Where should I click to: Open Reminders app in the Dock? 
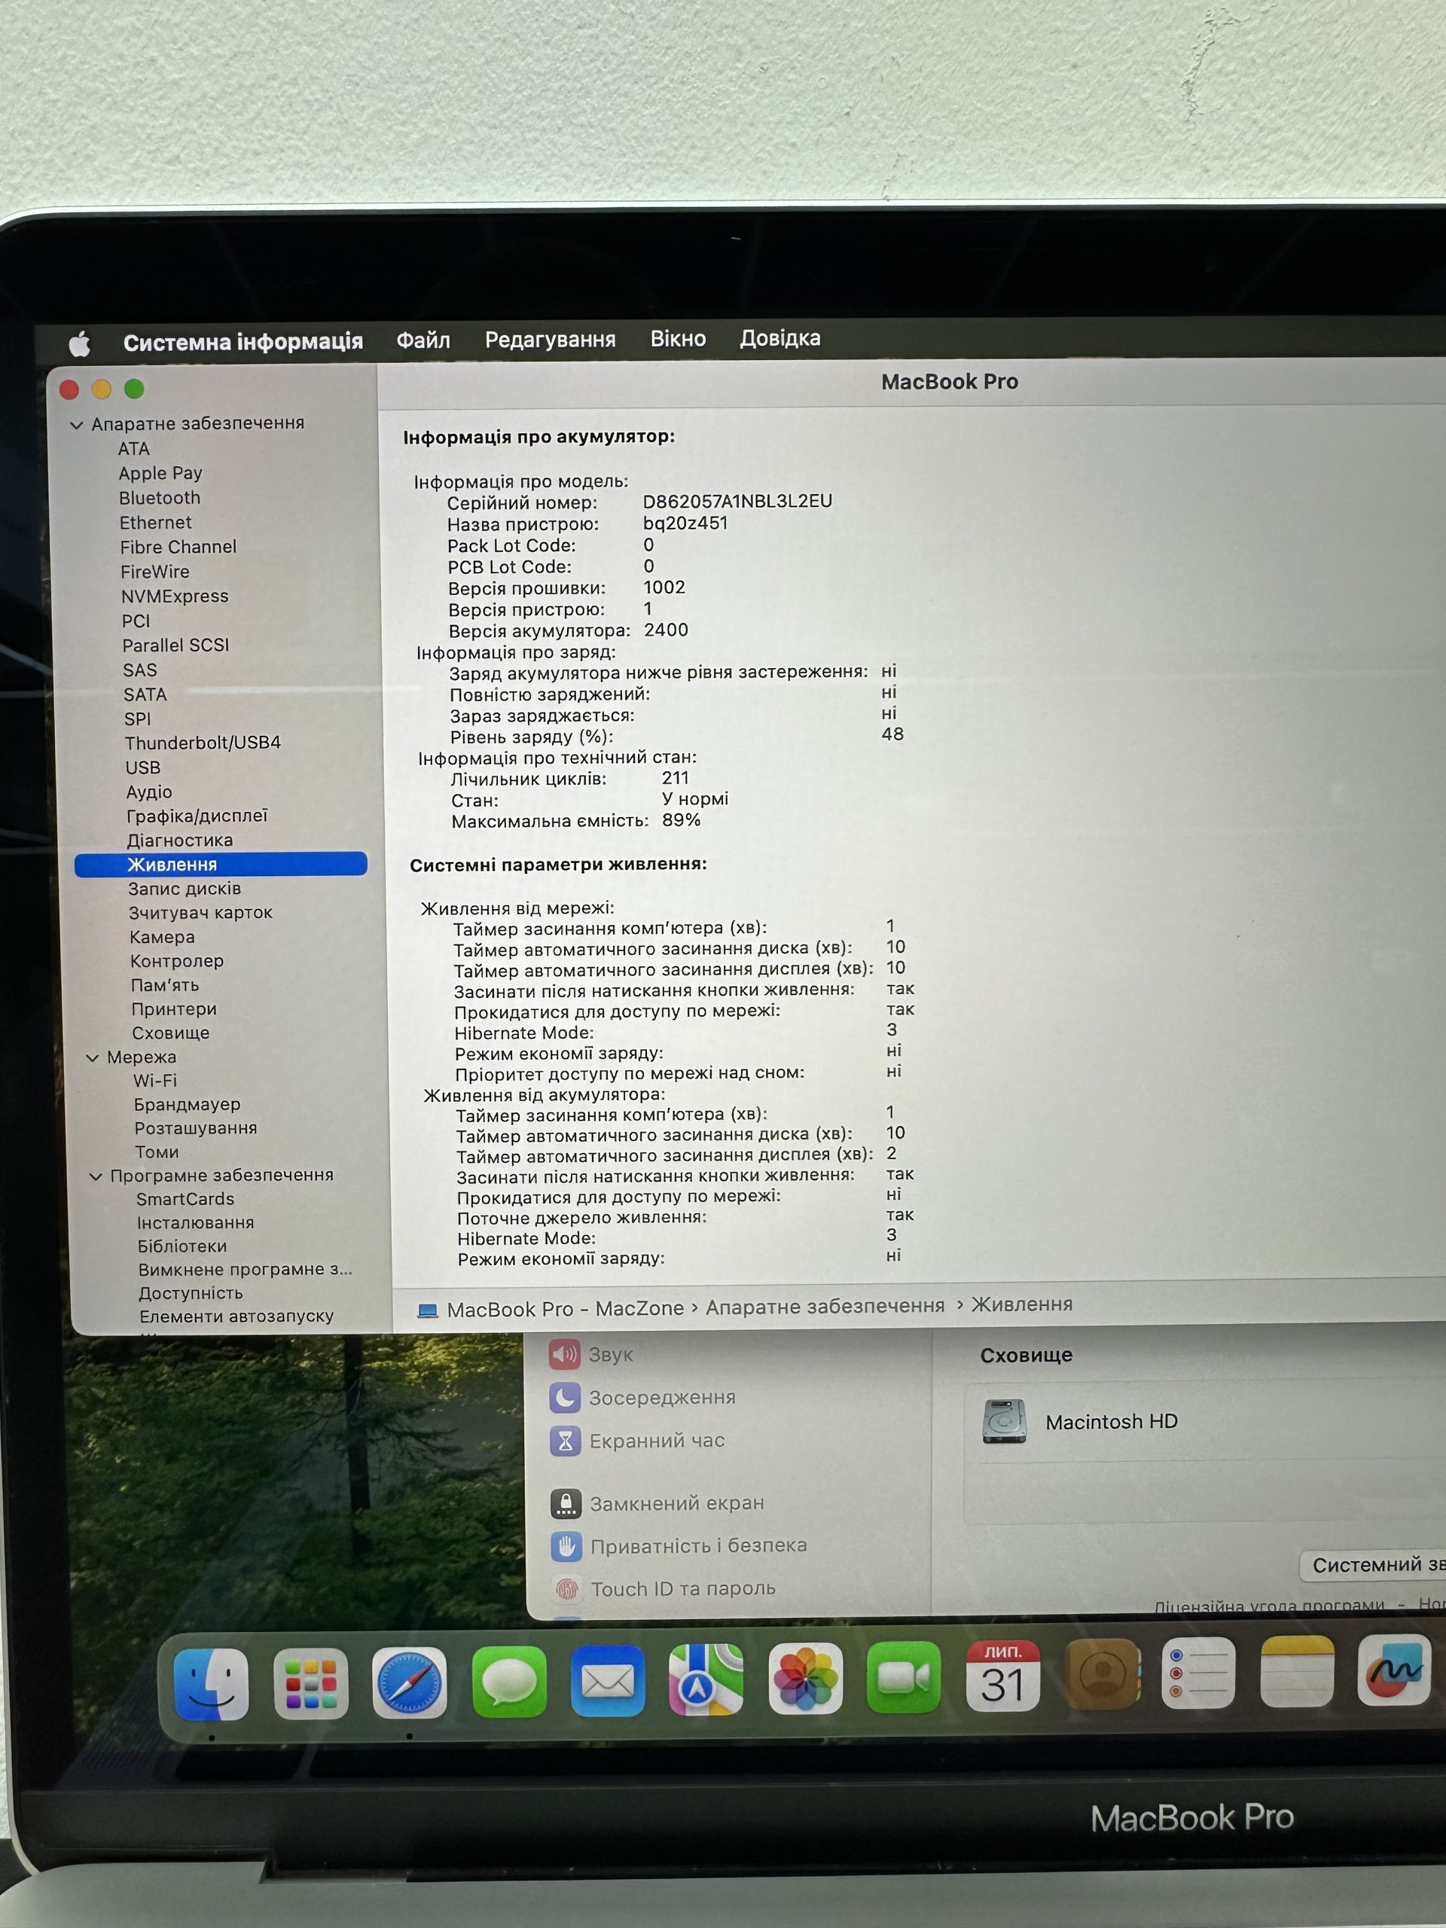click(x=1197, y=1673)
